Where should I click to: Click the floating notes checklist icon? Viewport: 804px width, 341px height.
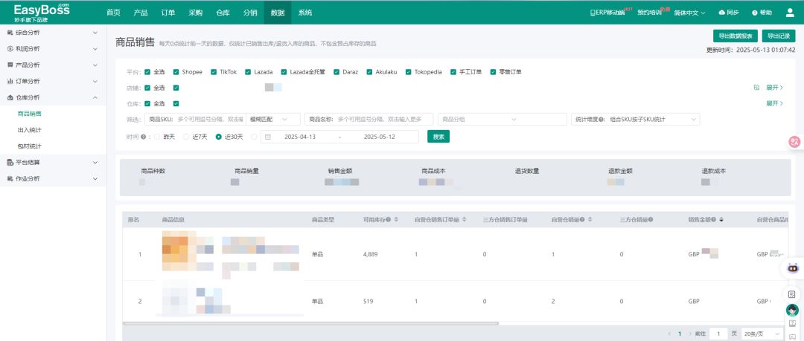(791, 294)
